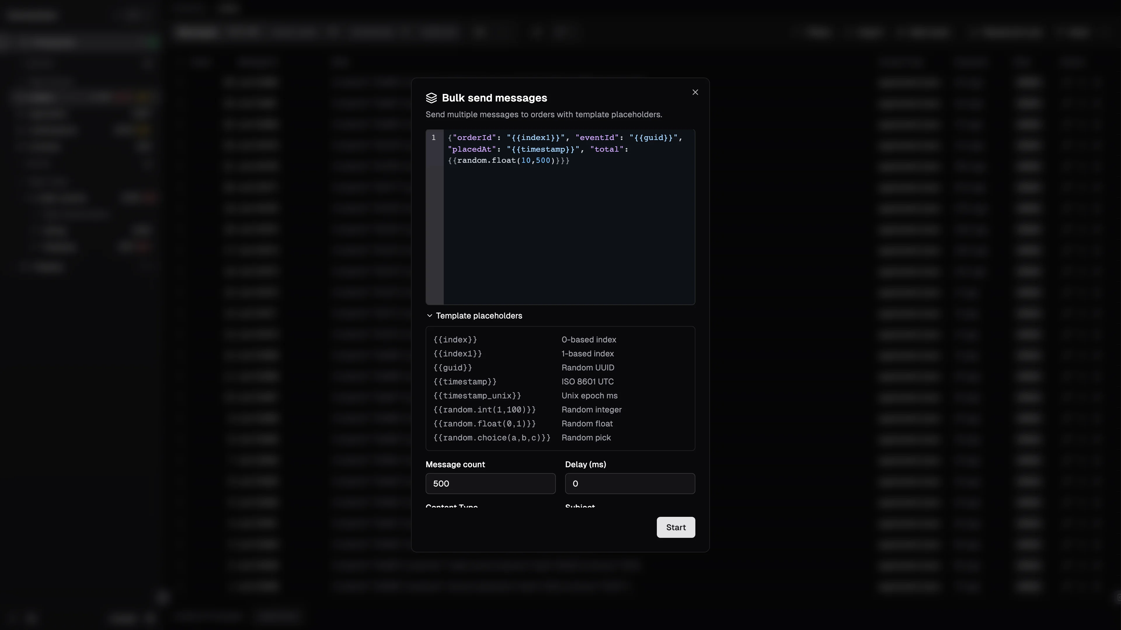Click the {{timestamp}} placeholder entry

(465, 382)
